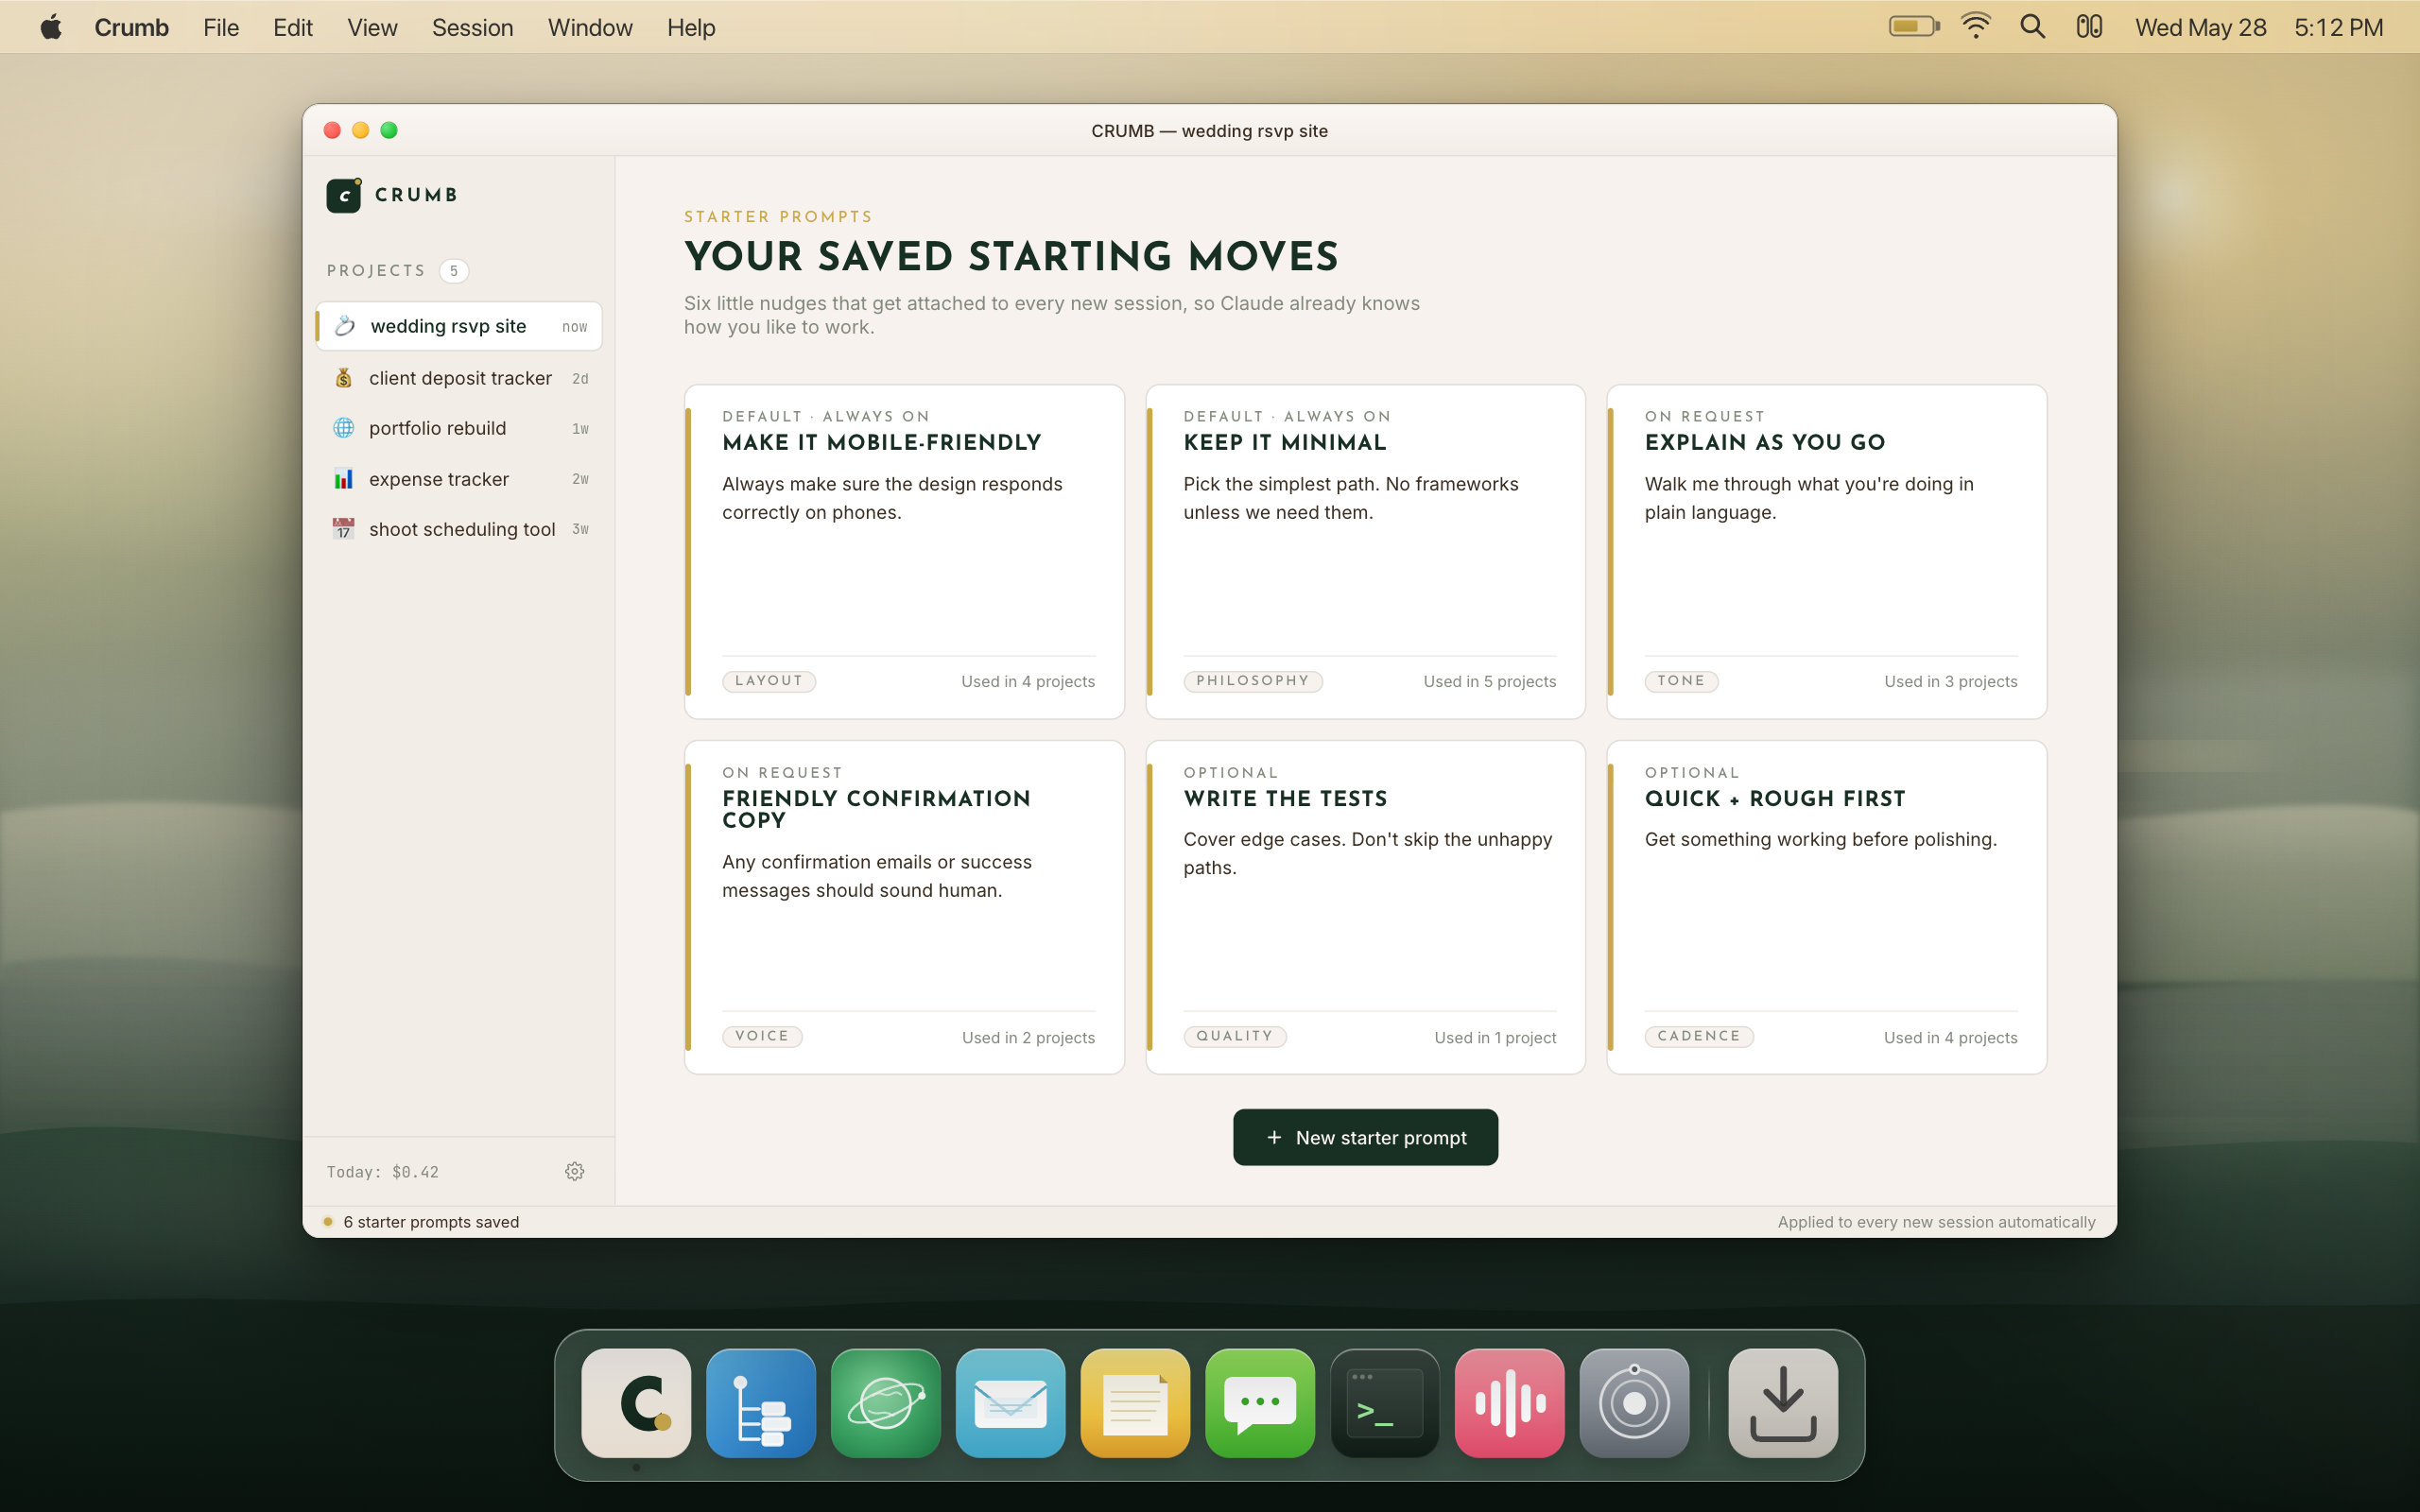2420x1512 pixels.
Task: Click the TONE tag
Action: click(1681, 681)
